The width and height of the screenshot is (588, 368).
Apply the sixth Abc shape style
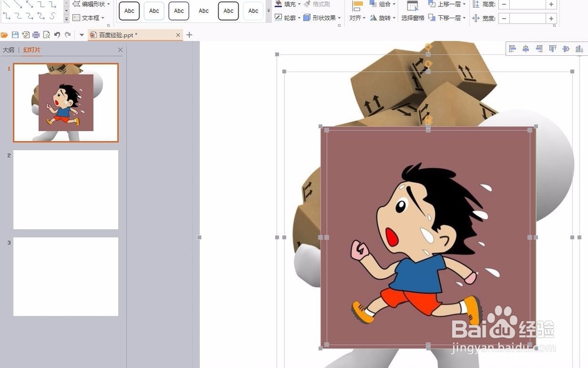tap(253, 11)
